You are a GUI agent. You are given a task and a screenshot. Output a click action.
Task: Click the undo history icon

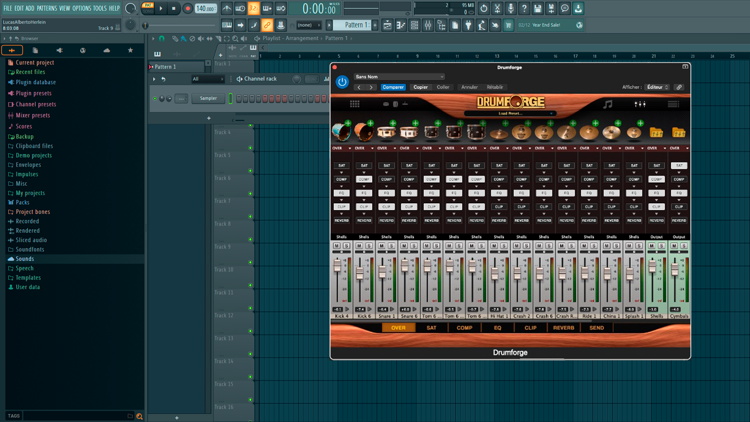click(x=484, y=8)
